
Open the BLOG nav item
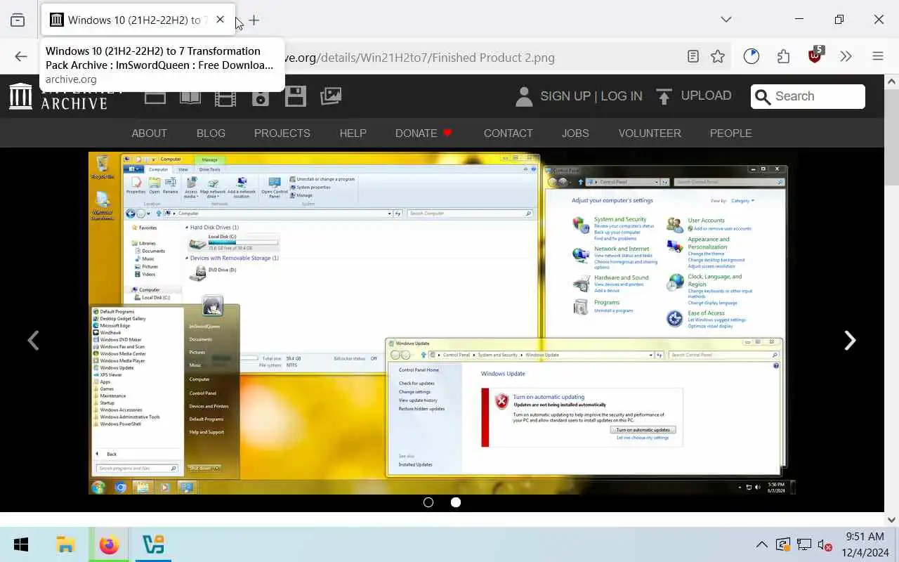click(211, 133)
